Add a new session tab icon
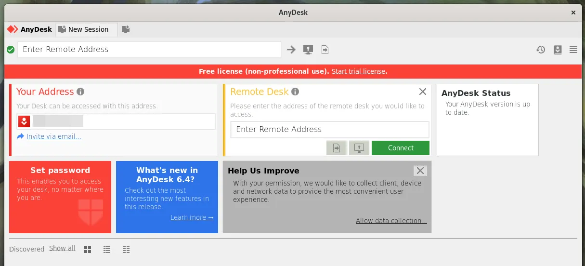This screenshot has height=266, width=585. pyautogui.click(x=126, y=29)
